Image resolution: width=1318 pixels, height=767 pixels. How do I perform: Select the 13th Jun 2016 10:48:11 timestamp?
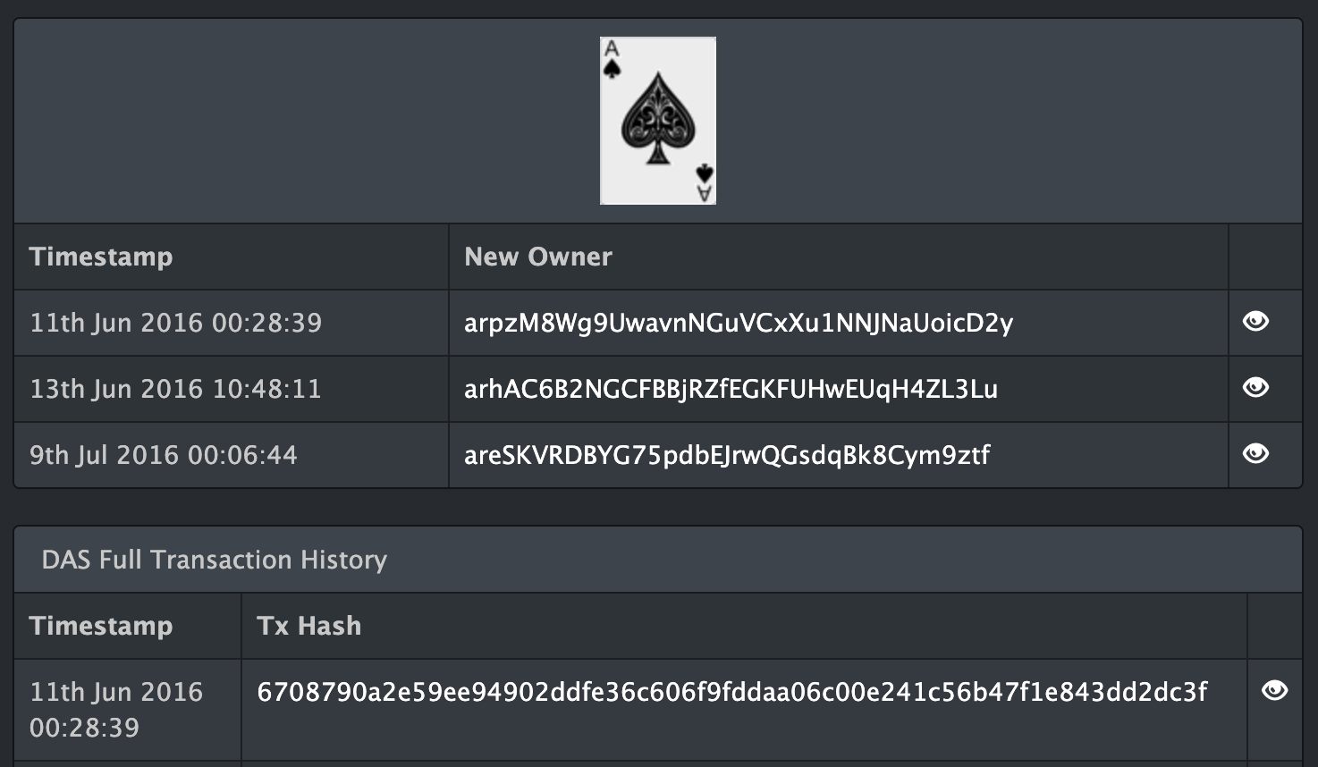pyautogui.click(x=175, y=389)
